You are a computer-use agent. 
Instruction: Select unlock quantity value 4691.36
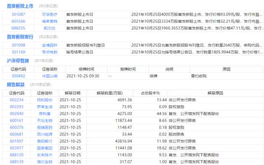point(125,100)
